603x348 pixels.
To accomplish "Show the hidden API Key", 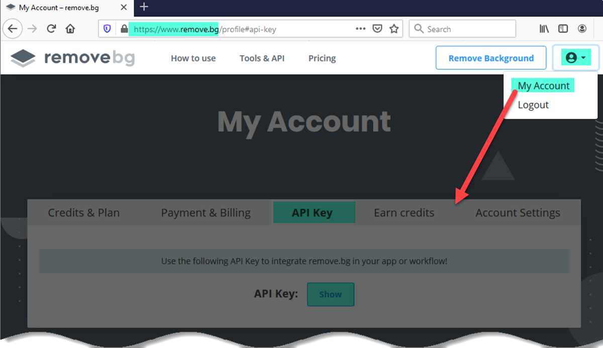I will [331, 294].
